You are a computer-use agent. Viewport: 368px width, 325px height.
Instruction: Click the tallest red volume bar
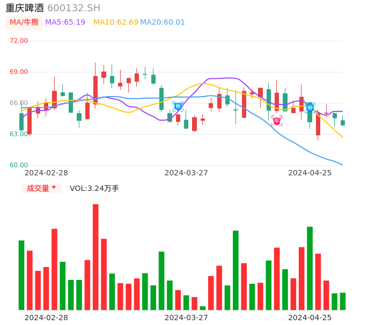click(95, 257)
